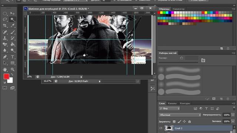Select the Crop tool

[5, 25]
